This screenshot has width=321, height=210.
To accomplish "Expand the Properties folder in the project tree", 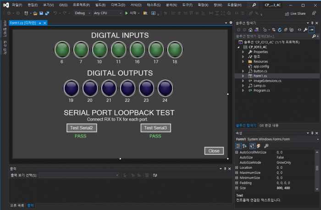I will tap(244, 52).
